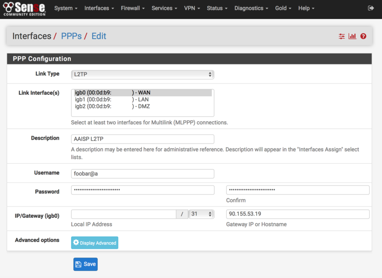Open the Link Type dropdown
Viewport: 382px width, 278px height.
tap(142, 74)
